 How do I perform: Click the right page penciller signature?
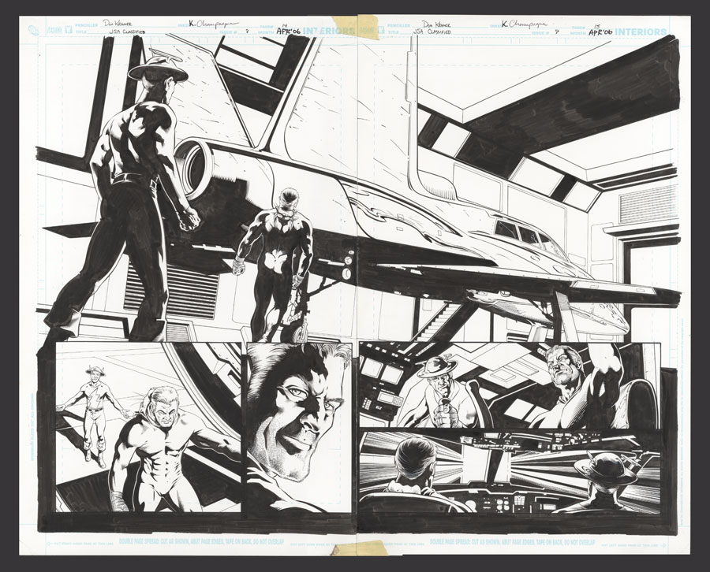tap(436, 24)
